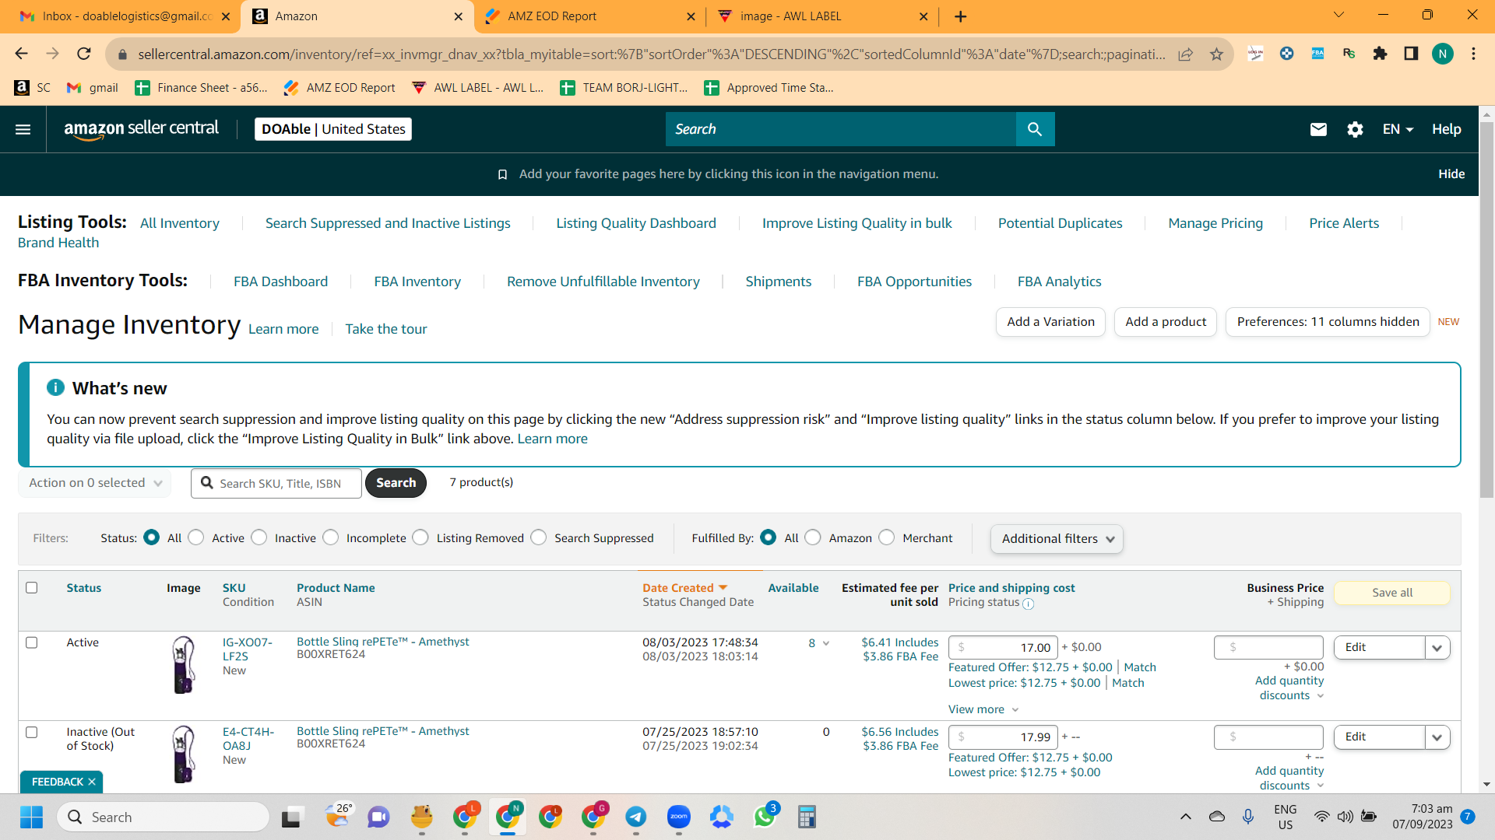Open the Chrome three-dot menu

[1473, 54]
